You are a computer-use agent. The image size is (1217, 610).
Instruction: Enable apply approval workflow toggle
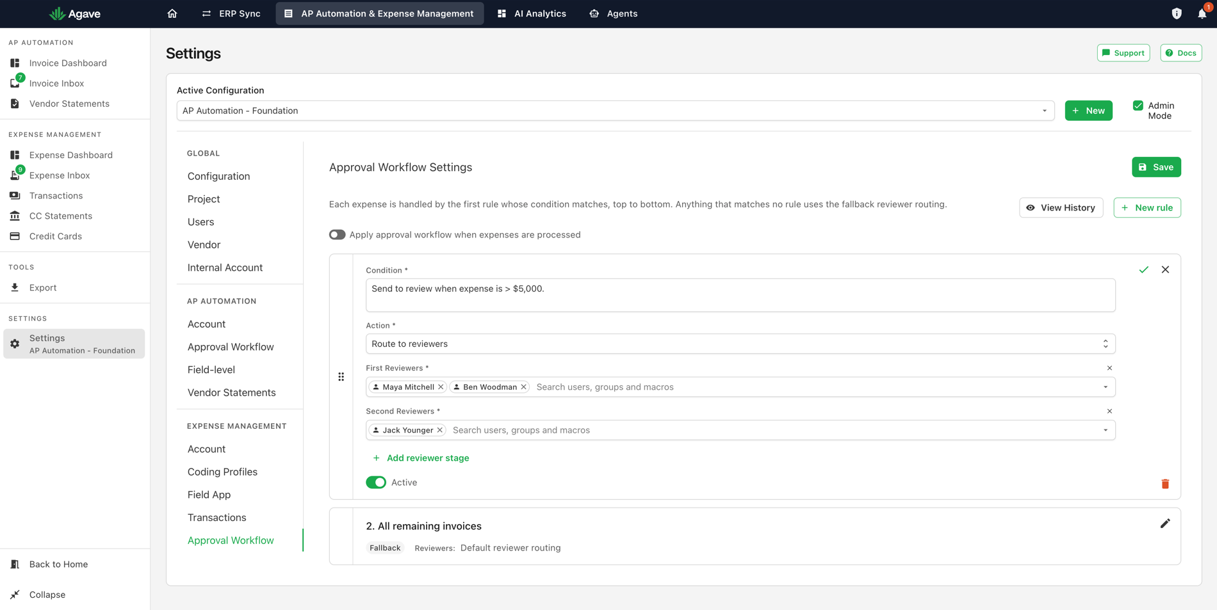pyautogui.click(x=337, y=235)
